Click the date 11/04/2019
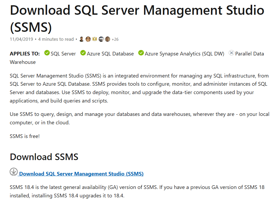The image size is (279, 205). click(21, 39)
